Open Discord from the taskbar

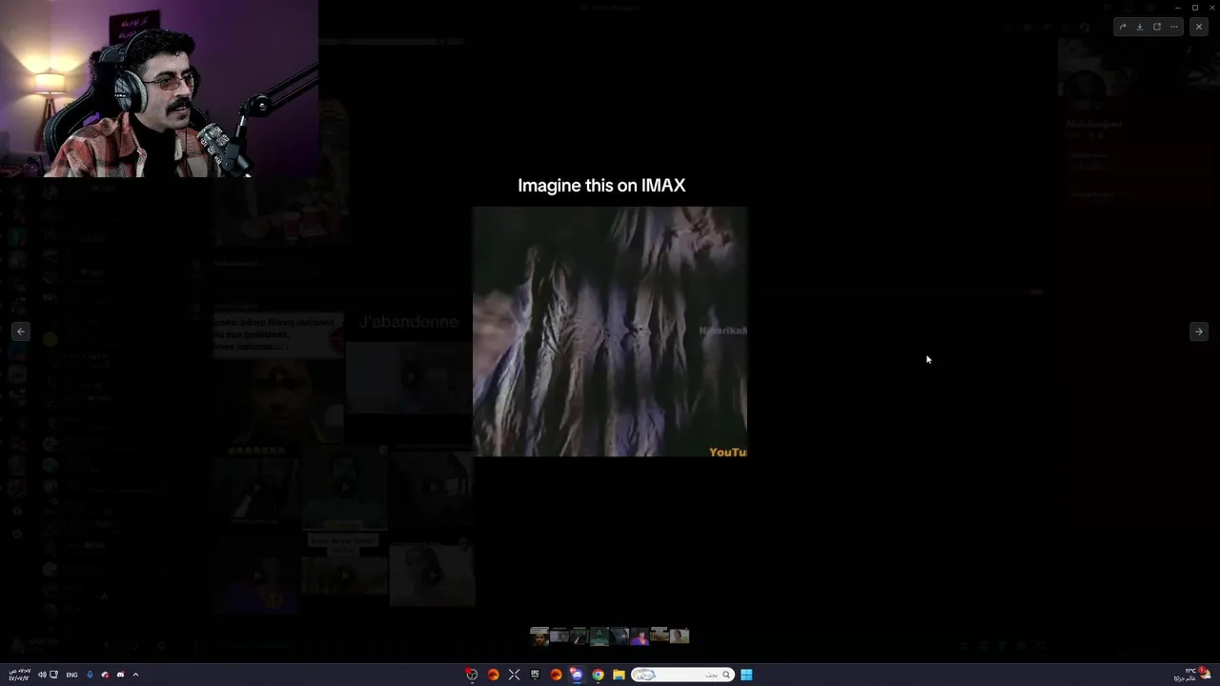point(577,675)
